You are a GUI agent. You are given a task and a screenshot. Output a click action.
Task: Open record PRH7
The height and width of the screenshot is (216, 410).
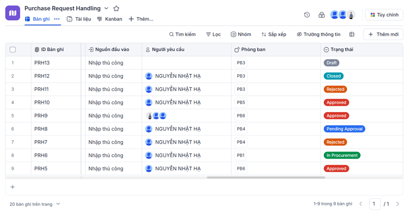pyautogui.click(x=40, y=142)
